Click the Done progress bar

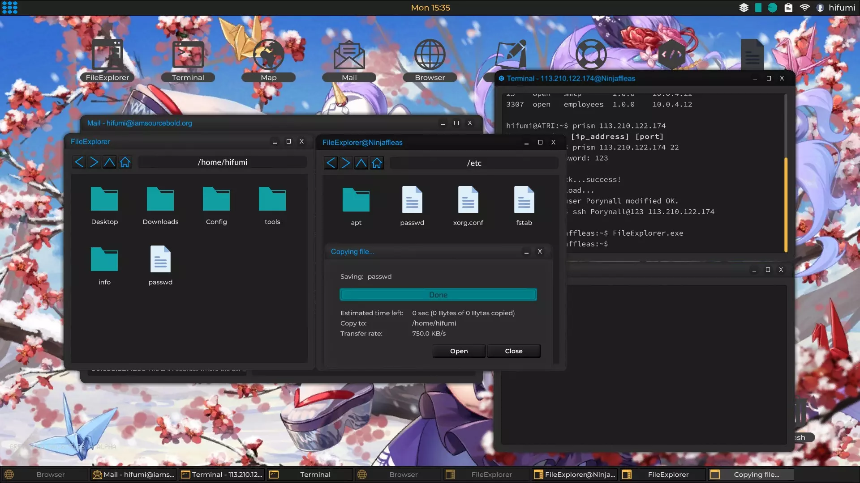click(438, 295)
